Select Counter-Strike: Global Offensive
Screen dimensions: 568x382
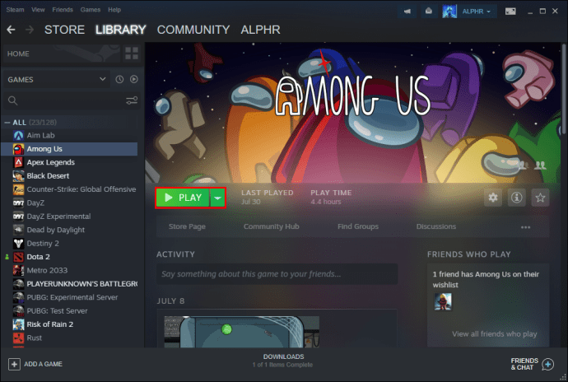69,189
